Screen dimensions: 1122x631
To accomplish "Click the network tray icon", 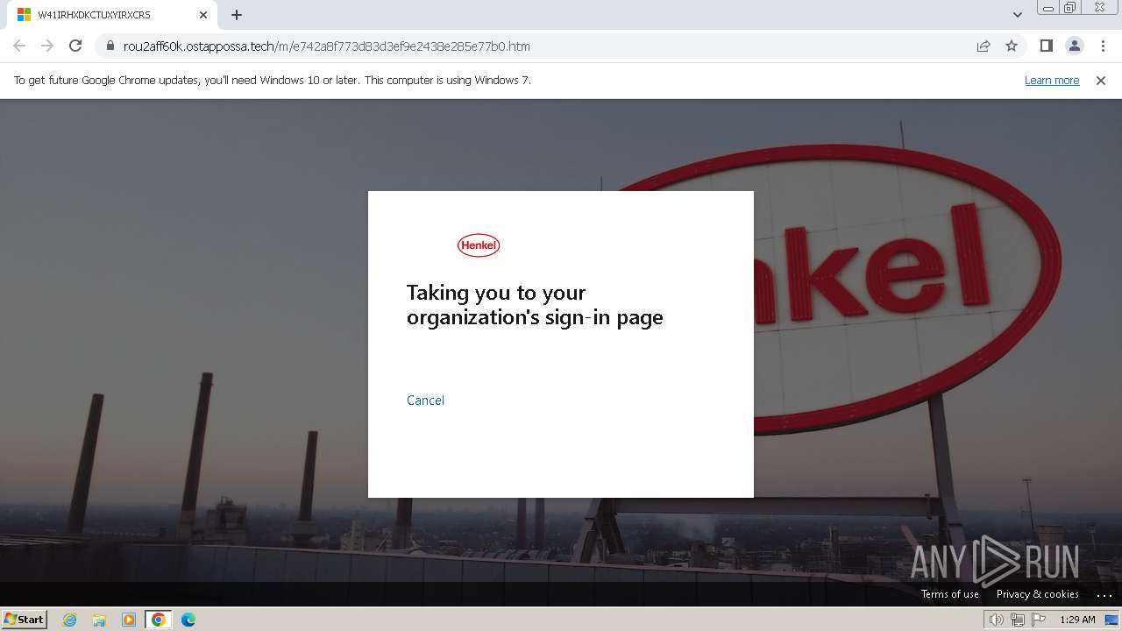I will point(1018,620).
